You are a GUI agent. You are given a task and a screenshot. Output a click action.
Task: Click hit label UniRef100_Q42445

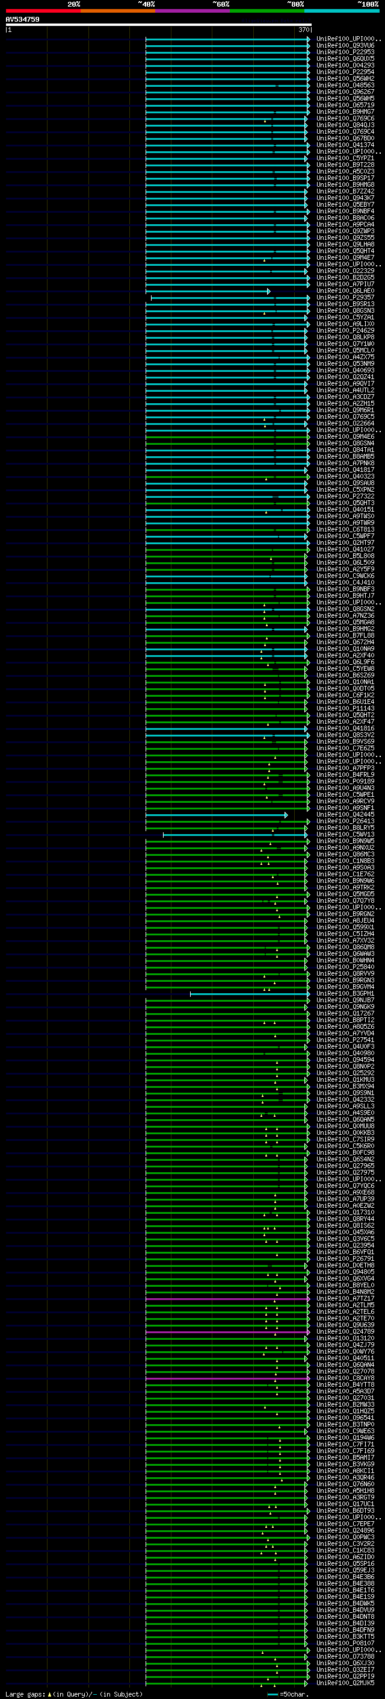(345, 815)
